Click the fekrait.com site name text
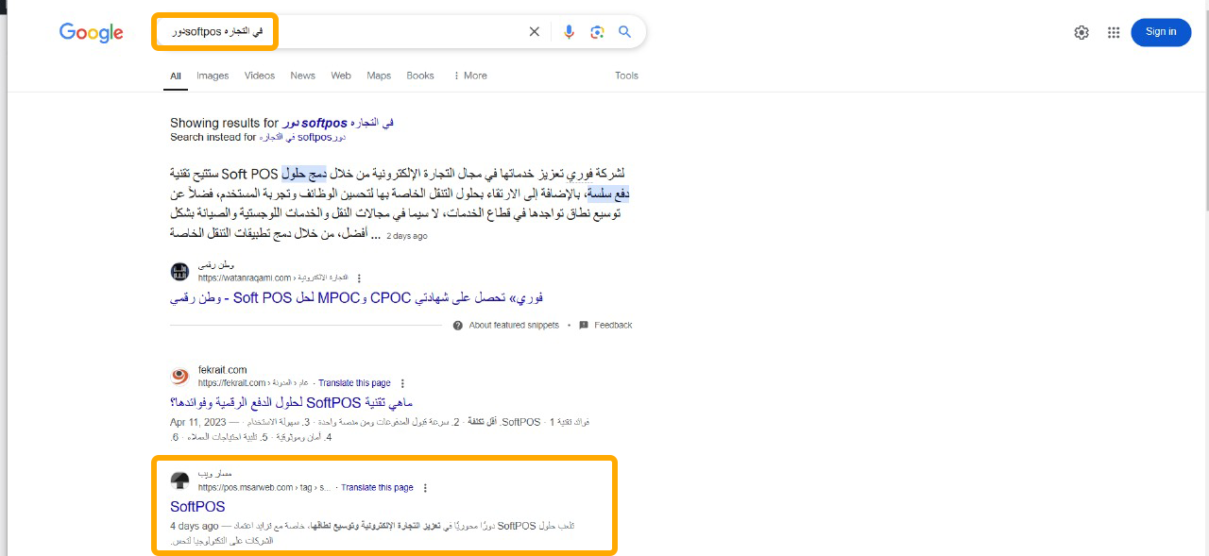The width and height of the screenshot is (1209, 556). coord(223,370)
